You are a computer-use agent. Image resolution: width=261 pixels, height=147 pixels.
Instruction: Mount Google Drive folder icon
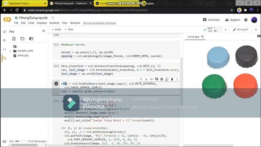pyautogui.click(x=31, y=39)
